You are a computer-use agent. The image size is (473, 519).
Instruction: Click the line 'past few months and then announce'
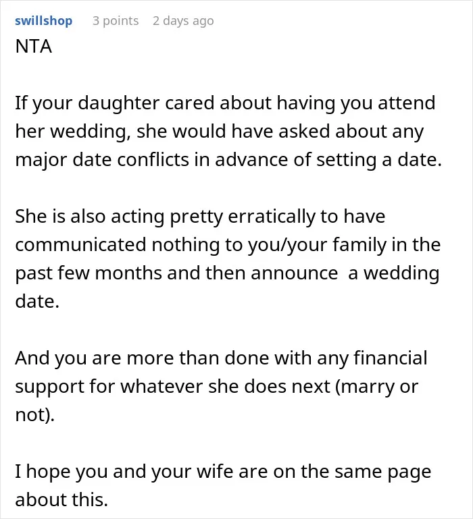pyautogui.click(x=227, y=274)
